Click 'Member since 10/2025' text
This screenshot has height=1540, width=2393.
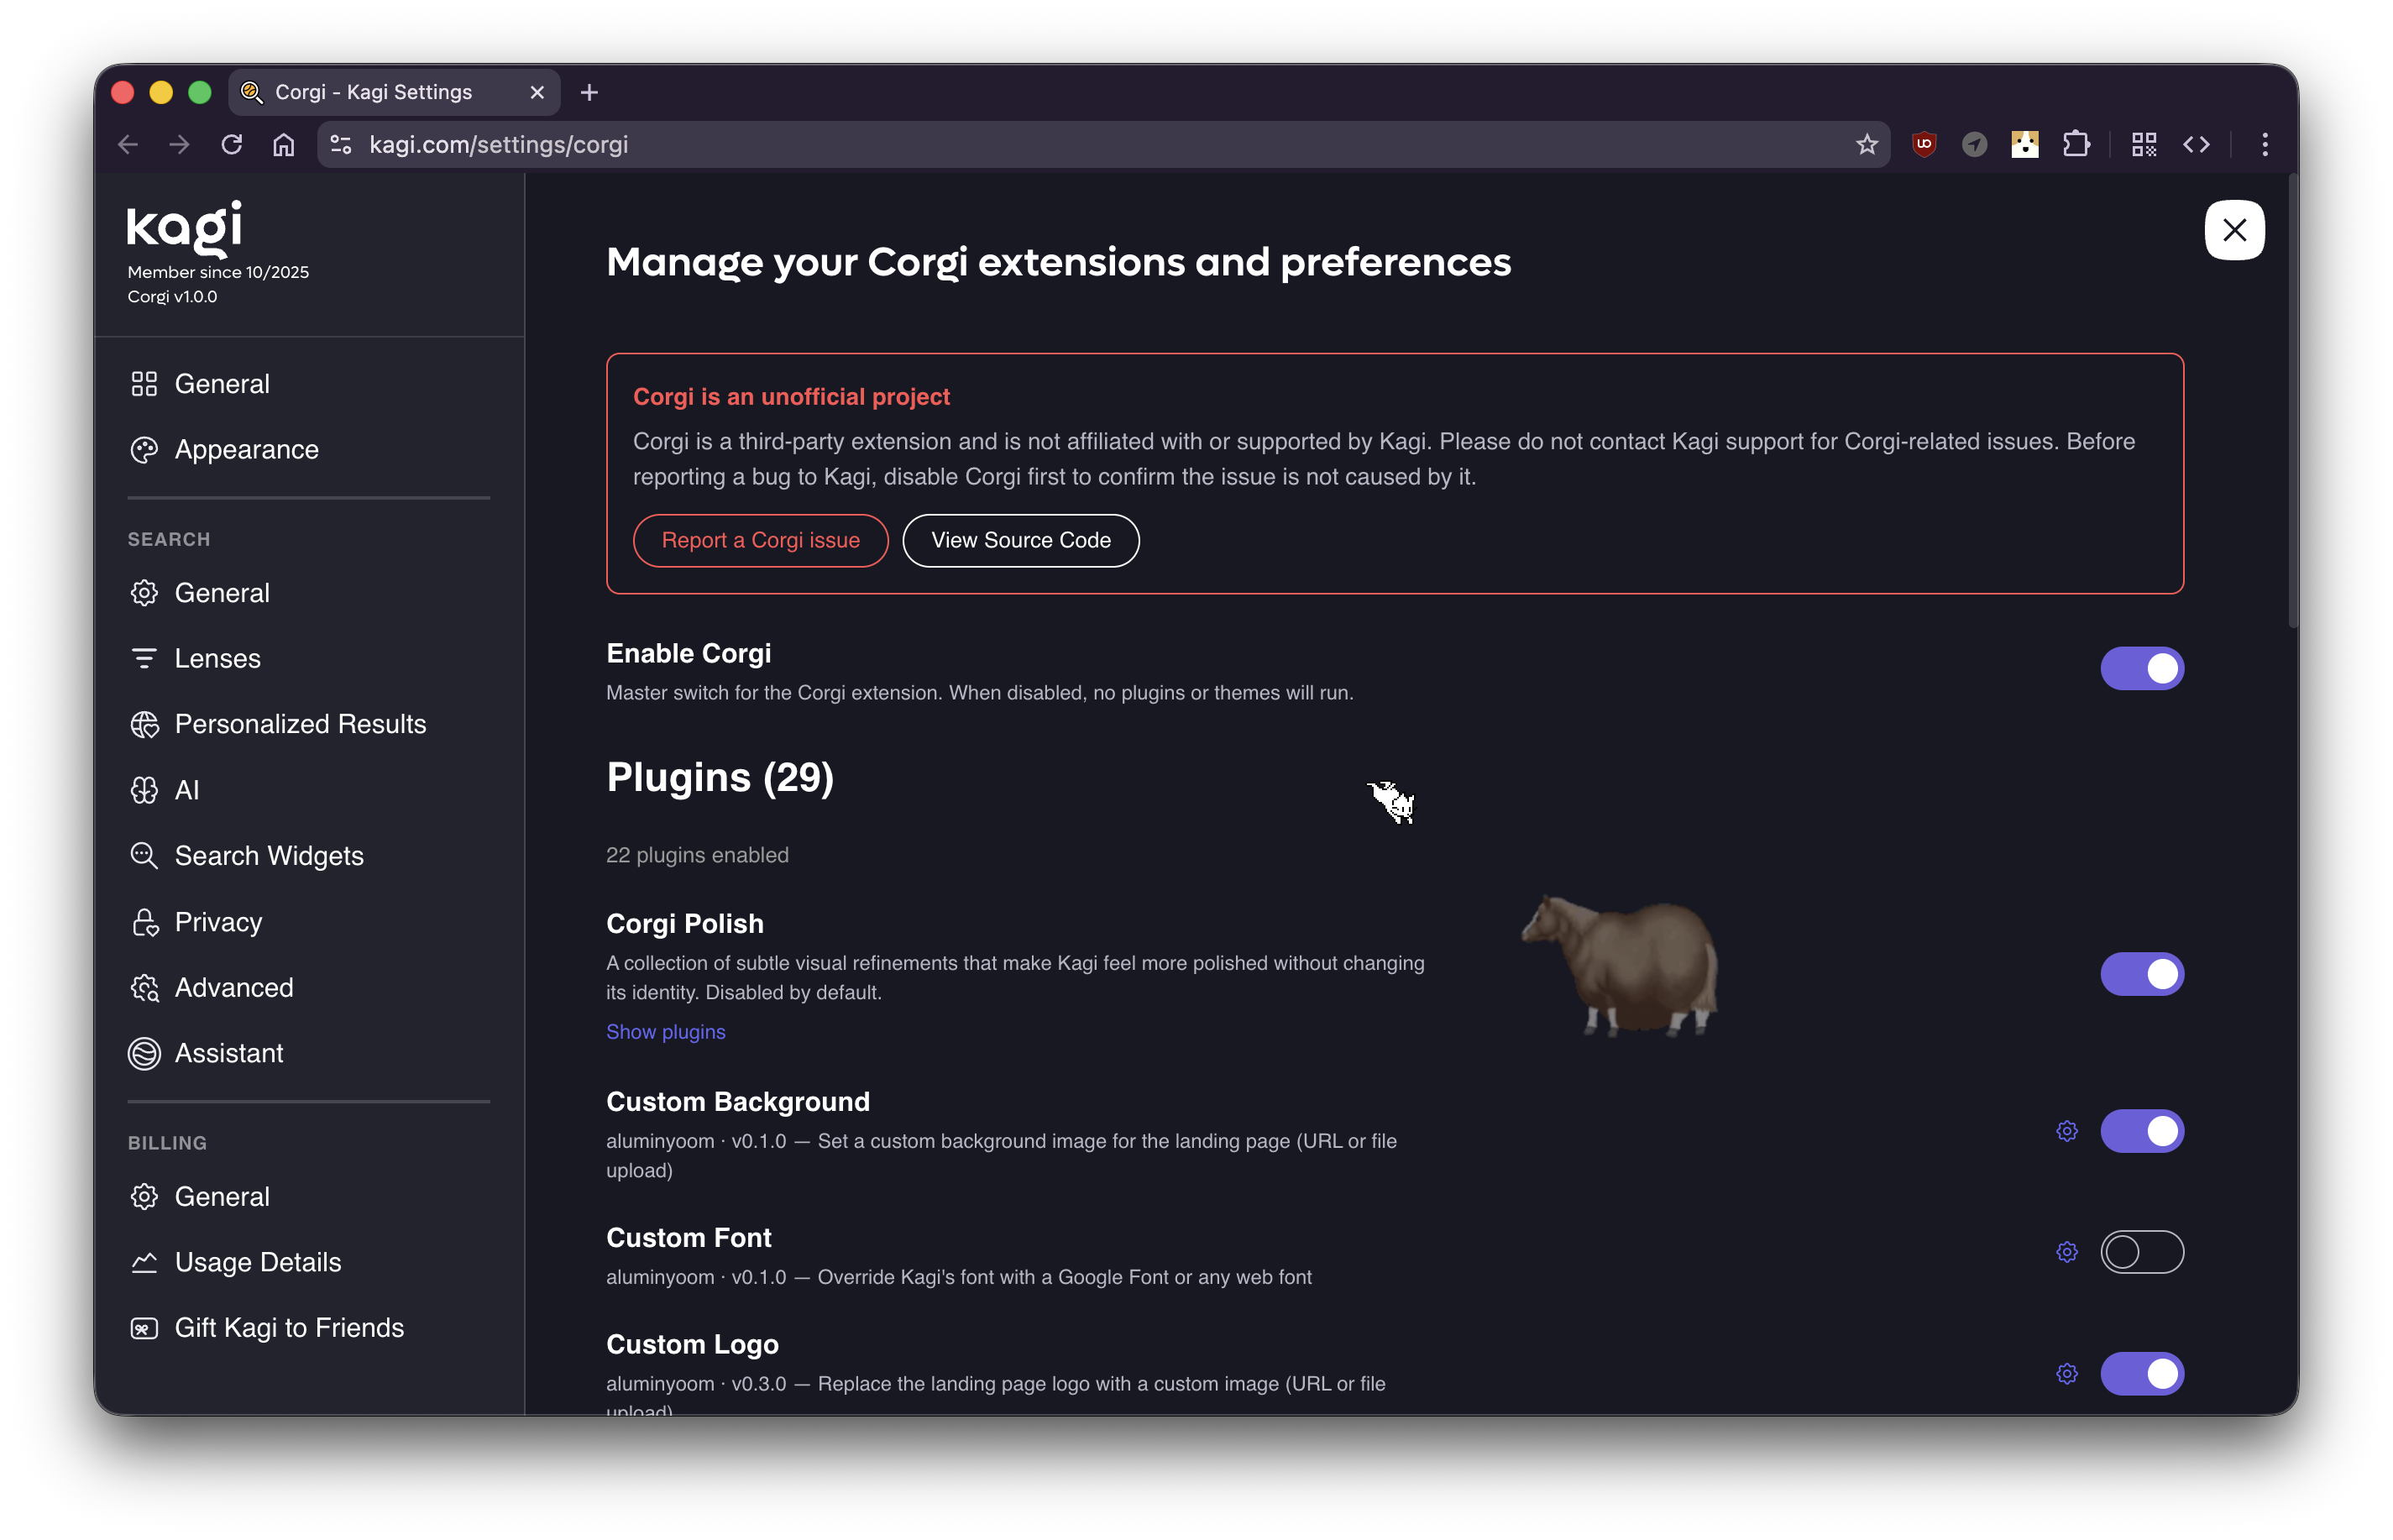coord(218,272)
